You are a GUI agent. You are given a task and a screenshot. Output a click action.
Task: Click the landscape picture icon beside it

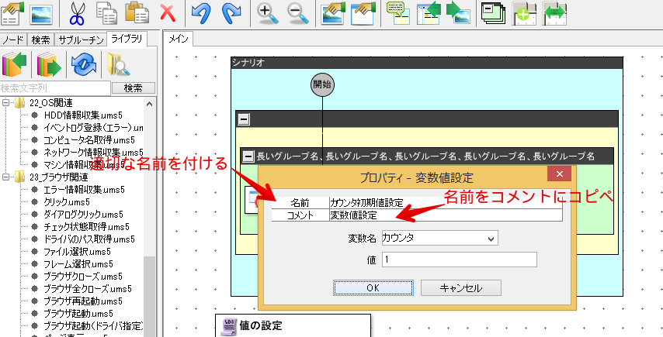point(41,14)
